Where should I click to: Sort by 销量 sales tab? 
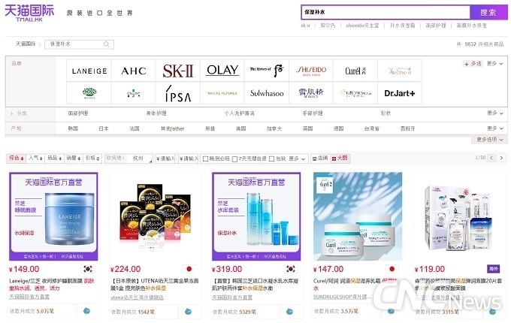pyautogui.click(x=74, y=158)
